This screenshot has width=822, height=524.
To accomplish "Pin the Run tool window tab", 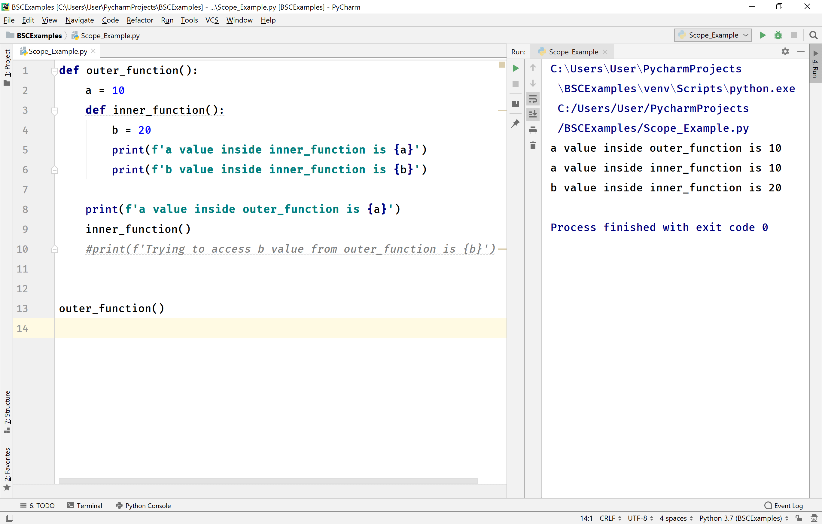I will (x=516, y=123).
